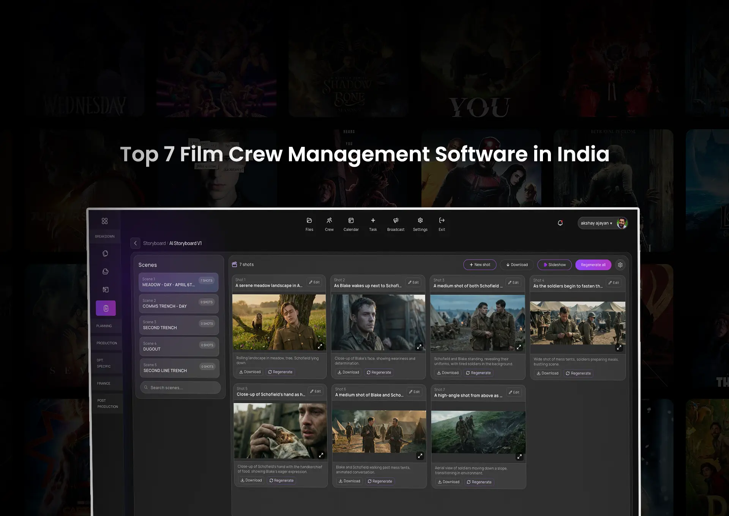Select Scene 1 MEADOW - DAY
Viewport: 729px width, 516px height.
pyautogui.click(x=178, y=282)
